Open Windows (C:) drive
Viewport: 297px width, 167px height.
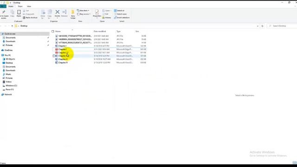click(10, 86)
